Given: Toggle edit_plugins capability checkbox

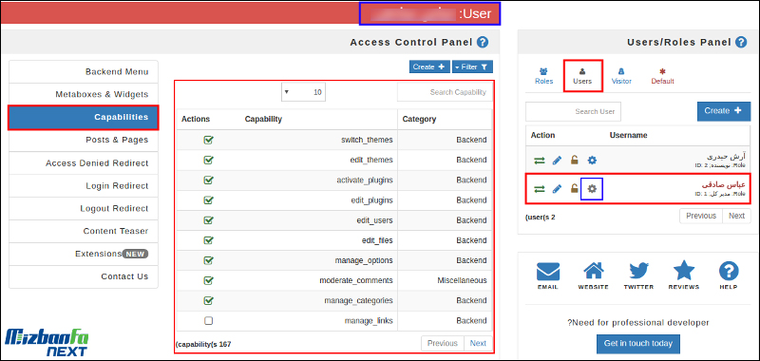Looking at the screenshot, I should 208,200.
